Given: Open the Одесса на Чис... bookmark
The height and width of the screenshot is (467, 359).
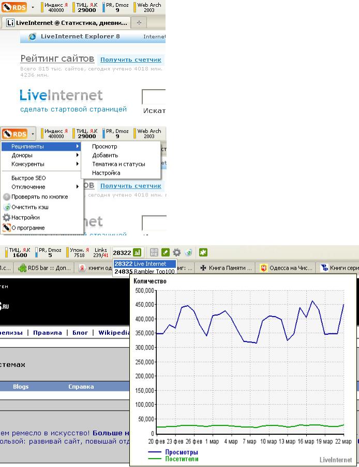Looking at the screenshot, I should pos(286,268).
